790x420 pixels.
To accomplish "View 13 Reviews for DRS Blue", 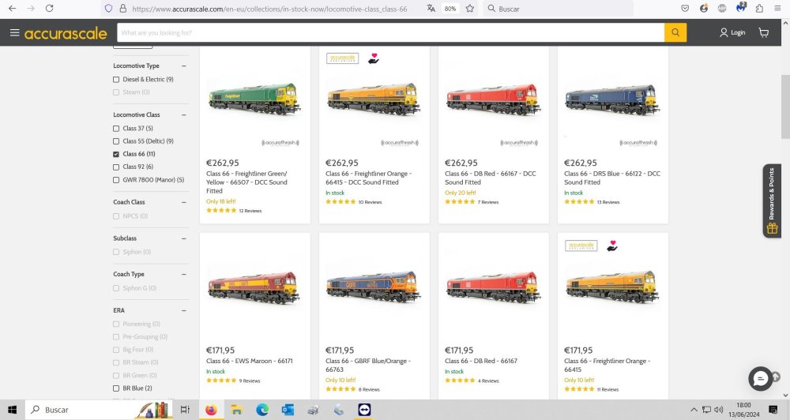I will [x=608, y=202].
